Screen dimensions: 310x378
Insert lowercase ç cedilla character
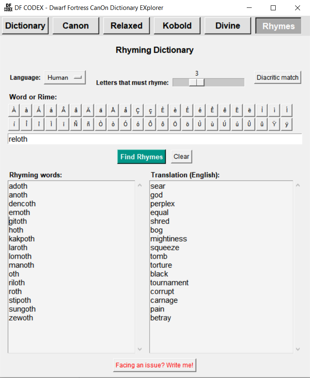[150, 110]
